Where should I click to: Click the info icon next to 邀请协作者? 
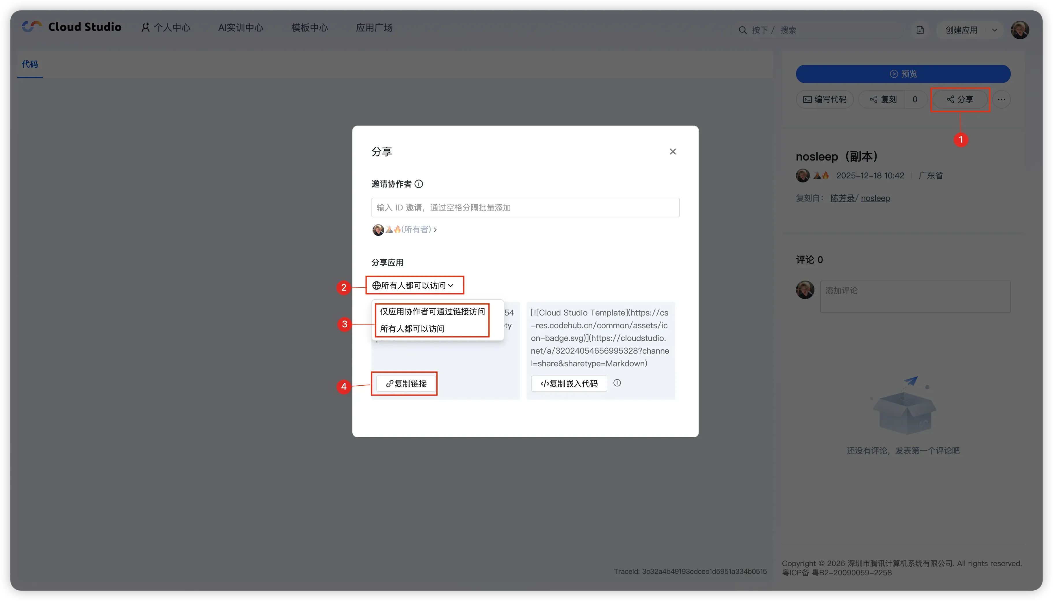(x=419, y=184)
